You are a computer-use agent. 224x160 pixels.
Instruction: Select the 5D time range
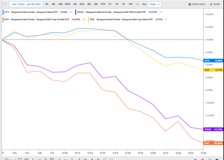point(53,4)
